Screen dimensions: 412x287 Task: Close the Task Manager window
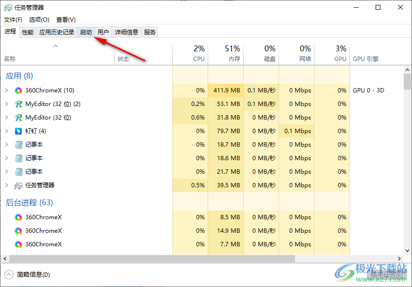click(400, 7)
